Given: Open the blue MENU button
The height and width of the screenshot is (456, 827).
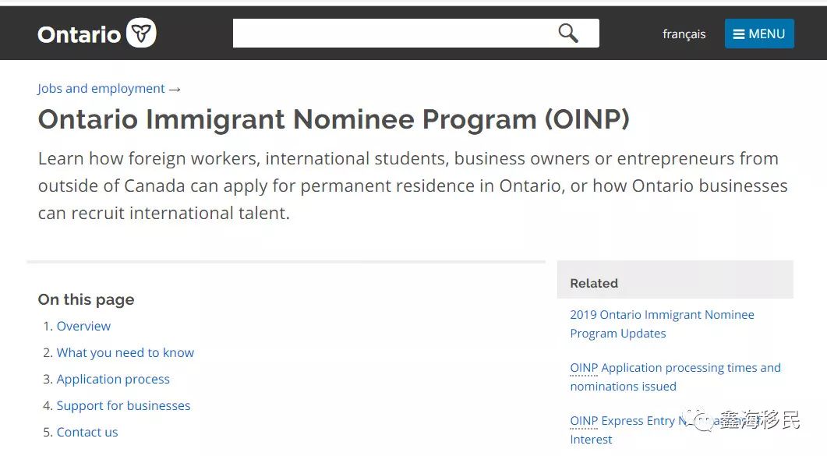Looking at the screenshot, I should (x=758, y=34).
